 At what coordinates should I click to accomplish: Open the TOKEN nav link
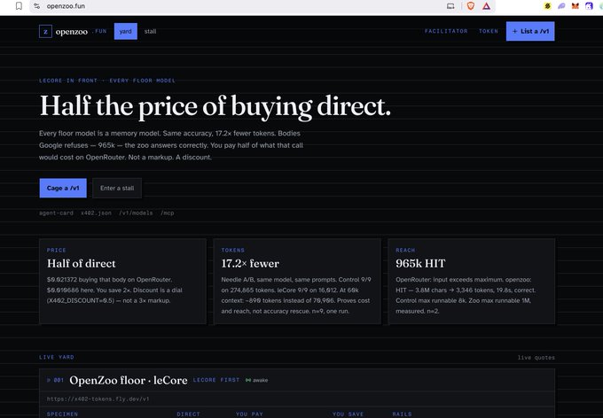pyautogui.click(x=489, y=31)
